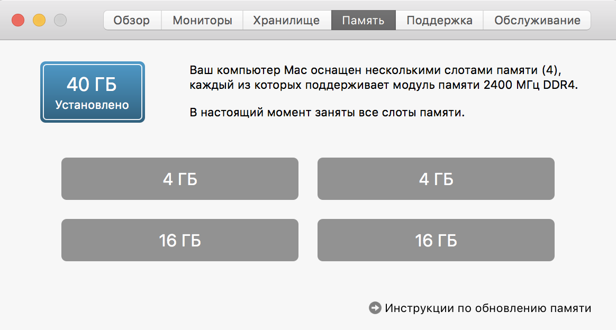Select the top-left 4 ГБ memory slot
The image size is (616, 330).
pyautogui.click(x=180, y=179)
